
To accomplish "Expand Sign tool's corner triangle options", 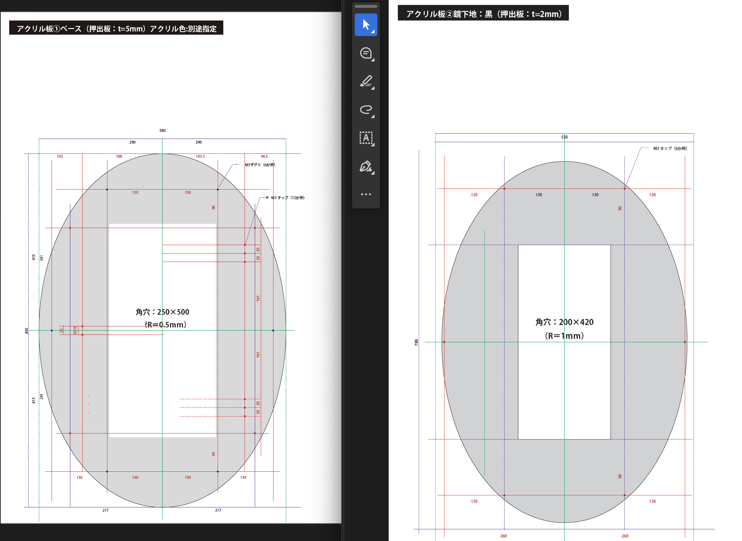I will click(x=373, y=173).
